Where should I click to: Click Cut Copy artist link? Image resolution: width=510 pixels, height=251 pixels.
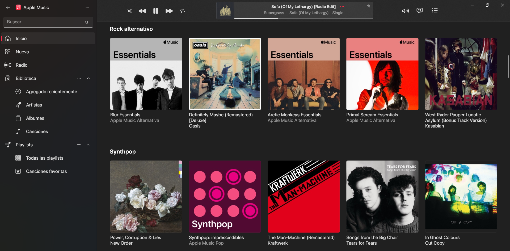click(435, 243)
